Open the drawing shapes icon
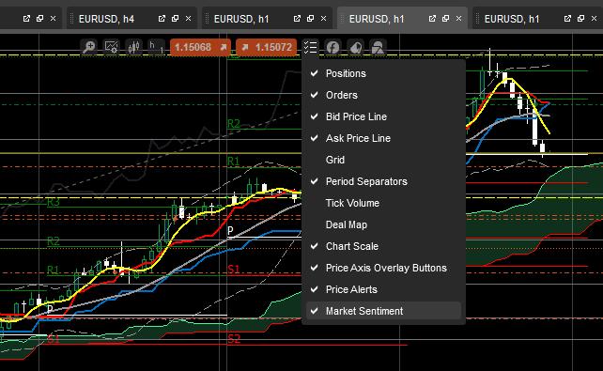Image resolution: width=603 pixels, height=371 pixels. click(x=378, y=47)
